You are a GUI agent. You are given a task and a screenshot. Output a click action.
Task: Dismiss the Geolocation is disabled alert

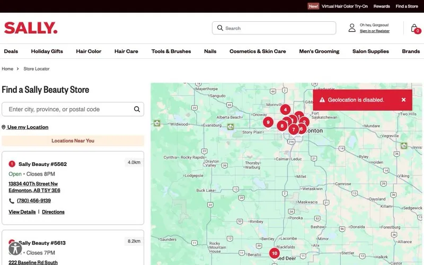[x=403, y=100]
